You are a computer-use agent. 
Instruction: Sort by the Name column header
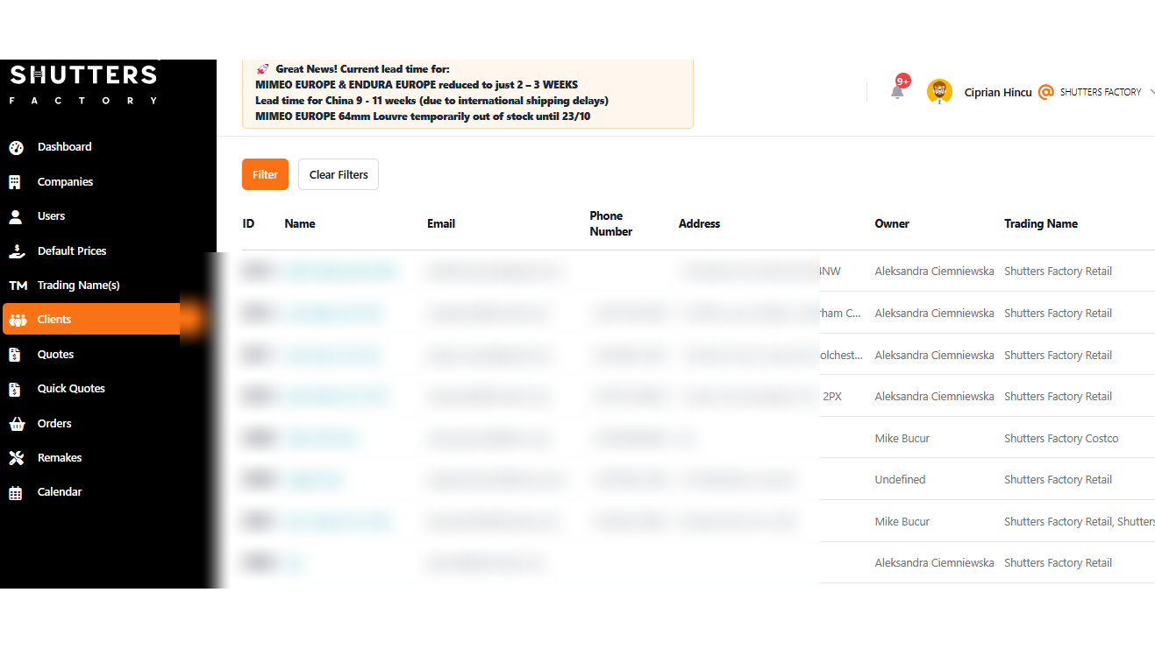[x=300, y=223]
